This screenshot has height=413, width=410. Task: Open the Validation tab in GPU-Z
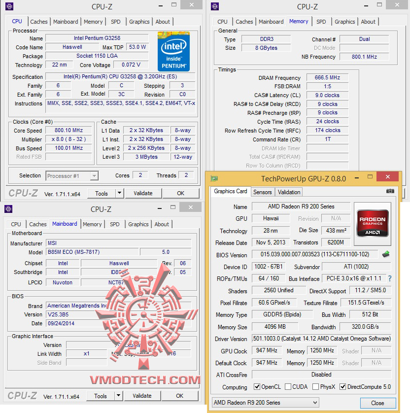point(289,192)
